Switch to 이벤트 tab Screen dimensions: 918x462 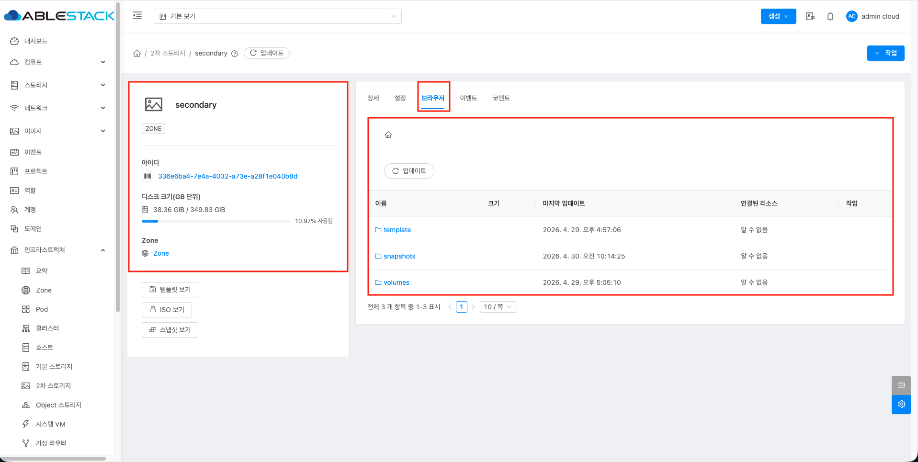pos(468,98)
